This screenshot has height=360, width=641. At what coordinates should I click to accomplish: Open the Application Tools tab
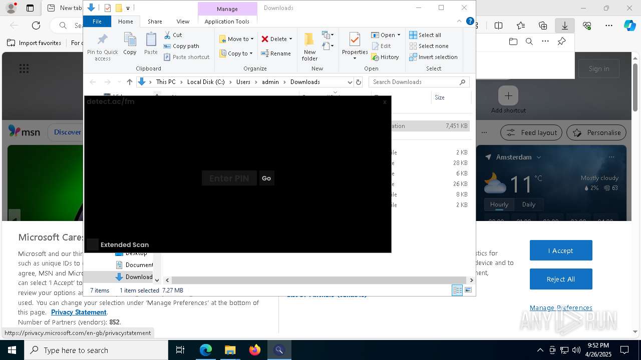[227, 21]
